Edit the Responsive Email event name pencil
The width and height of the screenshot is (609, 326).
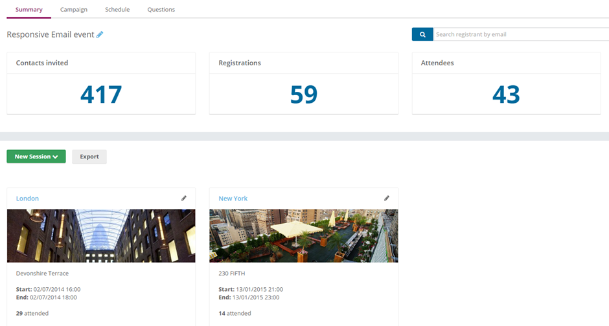point(100,34)
